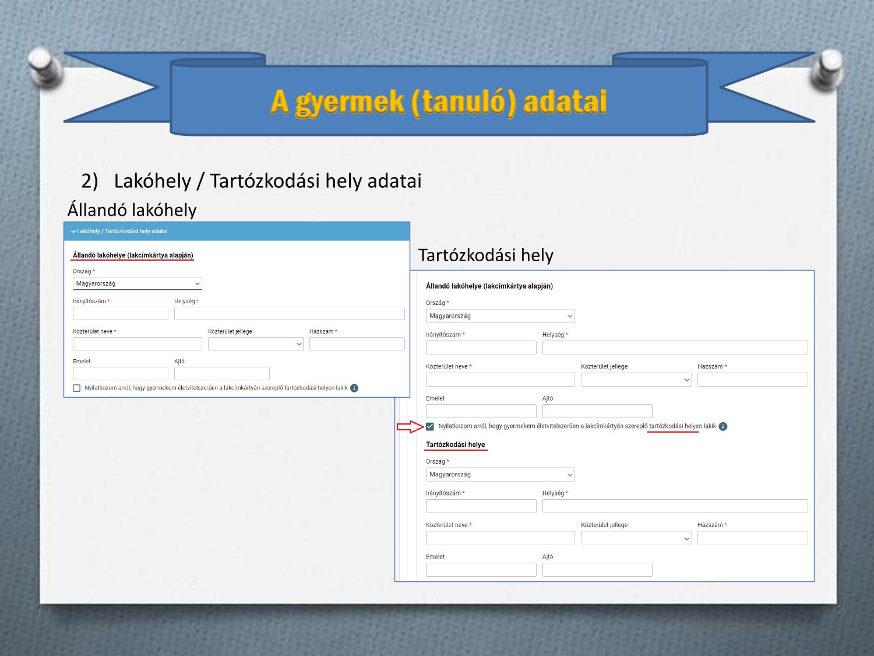The image size is (874, 656).
Task: Focus Közterület neve under right form's Állandó lakóhelye
Action: (x=501, y=380)
